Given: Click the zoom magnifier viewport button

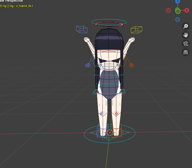Looking at the screenshot, I should point(186,26).
